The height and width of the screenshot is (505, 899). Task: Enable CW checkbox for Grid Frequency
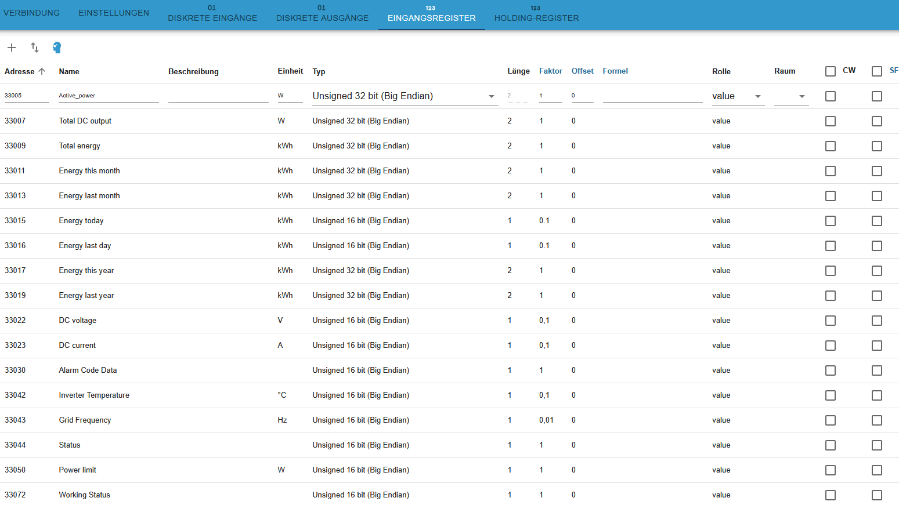pyautogui.click(x=831, y=420)
